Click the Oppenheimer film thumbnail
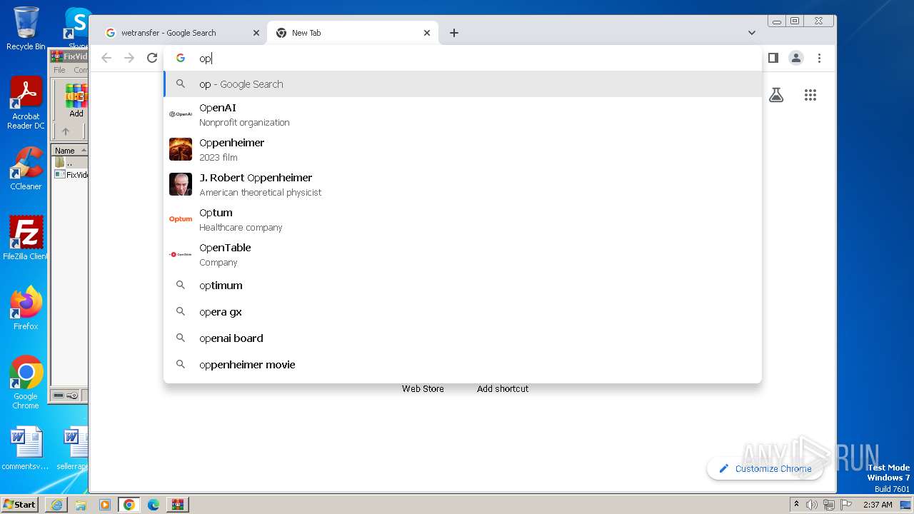 181,149
